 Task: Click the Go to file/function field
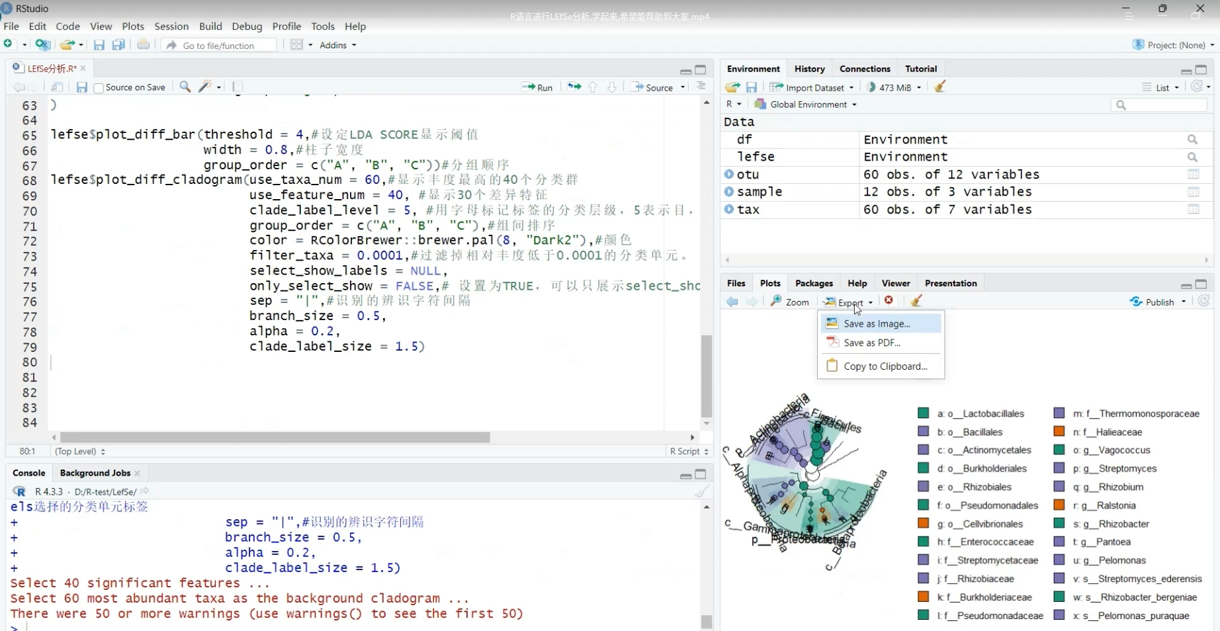219,45
